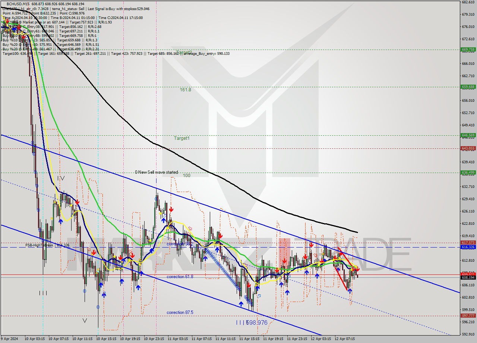The image size is (477, 343).
Task: Click the 'Time C:2024.04.11 17:15:00' text
Action: [x=120, y=18]
